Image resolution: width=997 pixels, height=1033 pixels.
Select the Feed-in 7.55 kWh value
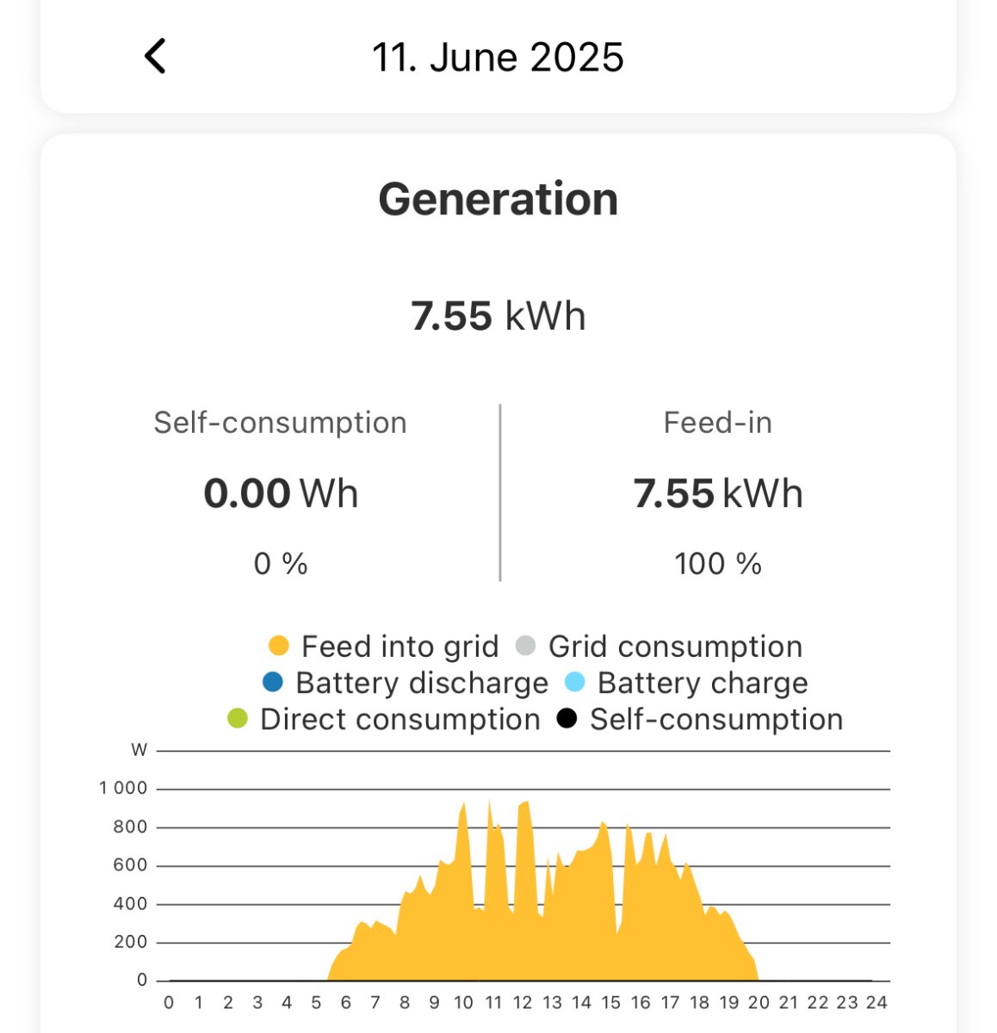(718, 493)
